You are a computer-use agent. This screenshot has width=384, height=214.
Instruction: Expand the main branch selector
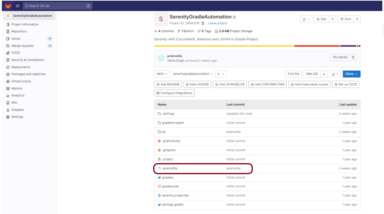pyautogui.click(x=162, y=74)
